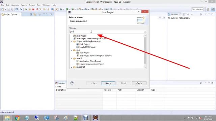
Task: Select Enterprise Application Project wizard
Action: 92,64
